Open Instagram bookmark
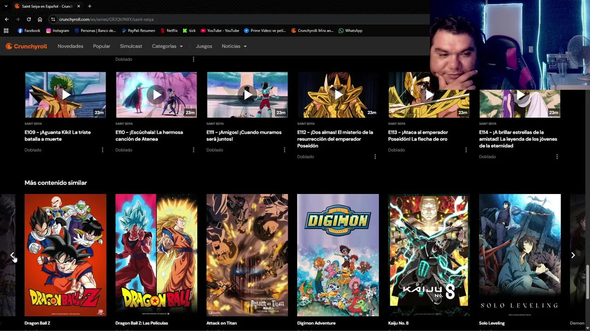590x331 pixels. 58,31
